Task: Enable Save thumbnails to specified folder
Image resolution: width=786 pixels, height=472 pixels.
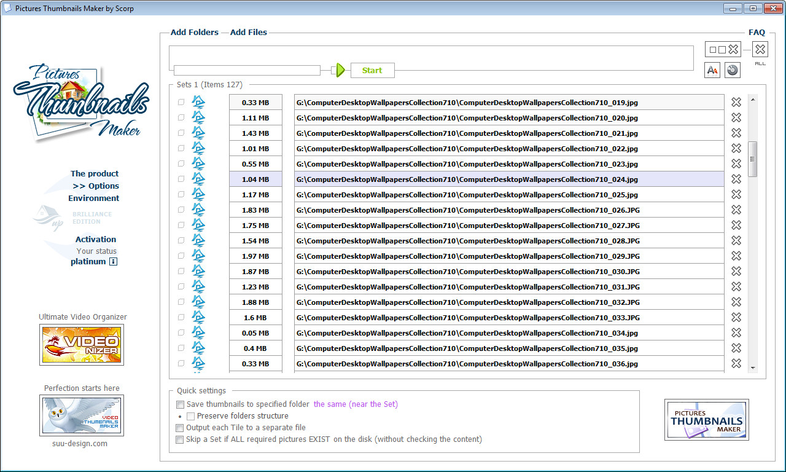Action: coord(180,404)
